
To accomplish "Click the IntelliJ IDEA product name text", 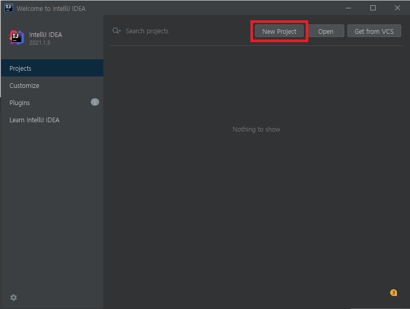I will pyautogui.click(x=45, y=35).
